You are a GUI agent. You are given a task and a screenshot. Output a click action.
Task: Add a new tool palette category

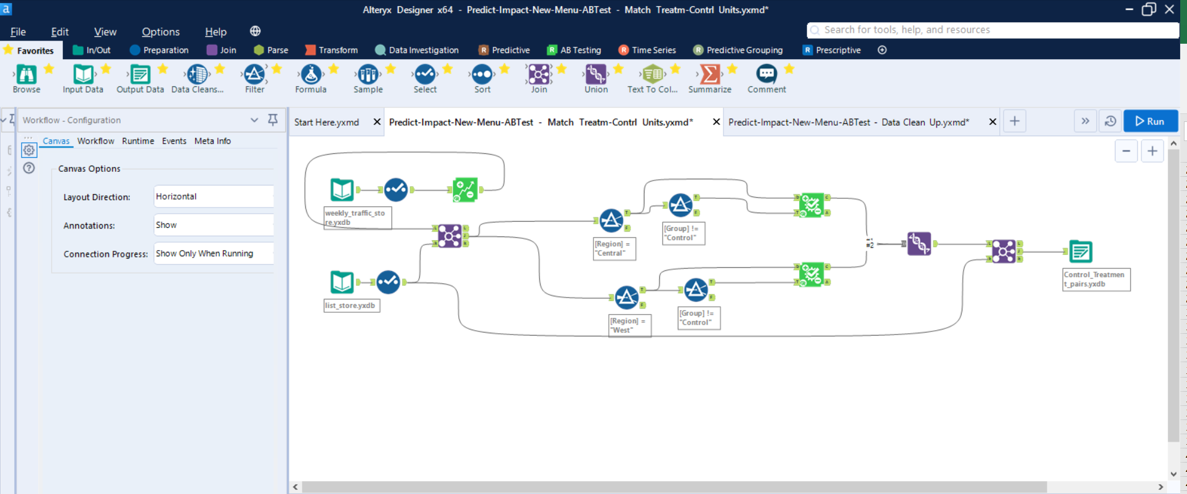pyautogui.click(x=882, y=50)
